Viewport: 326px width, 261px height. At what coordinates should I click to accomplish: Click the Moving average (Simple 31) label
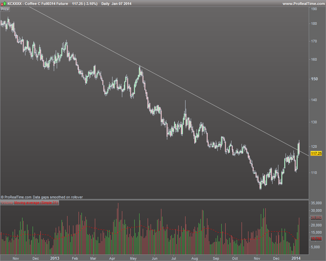click(x=36, y=203)
